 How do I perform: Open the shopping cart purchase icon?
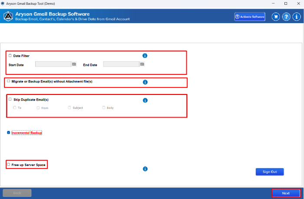(276, 17)
